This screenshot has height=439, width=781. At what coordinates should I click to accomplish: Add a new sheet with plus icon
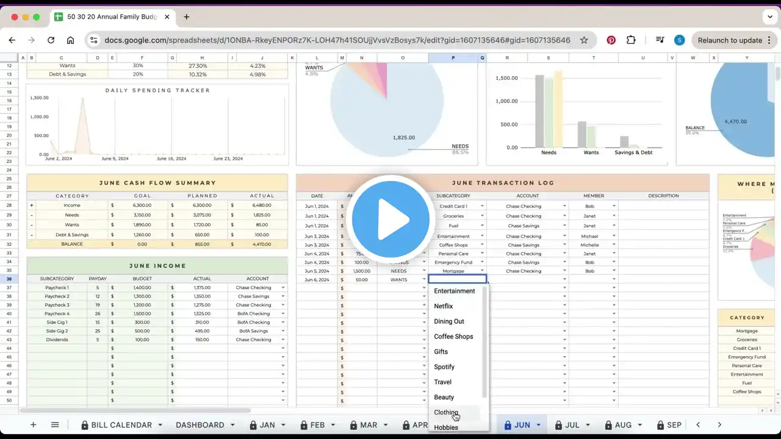[x=34, y=425]
